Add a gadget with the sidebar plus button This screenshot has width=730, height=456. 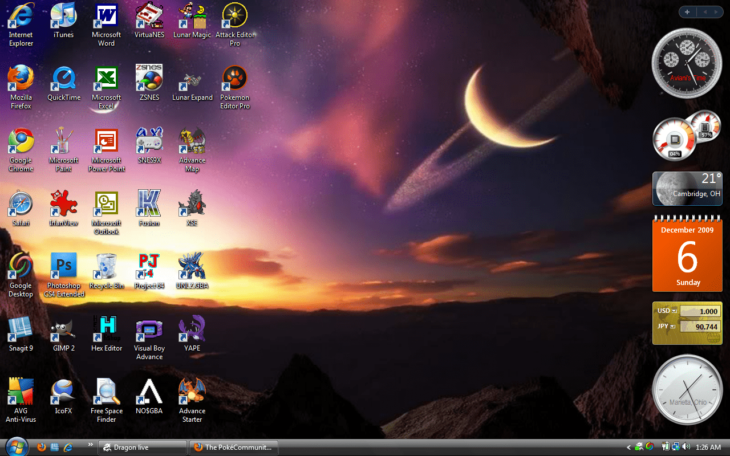pyautogui.click(x=687, y=12)
